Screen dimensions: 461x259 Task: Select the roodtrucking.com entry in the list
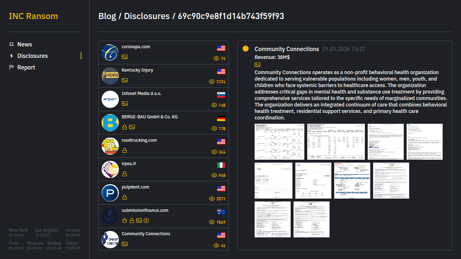(139, 140)
